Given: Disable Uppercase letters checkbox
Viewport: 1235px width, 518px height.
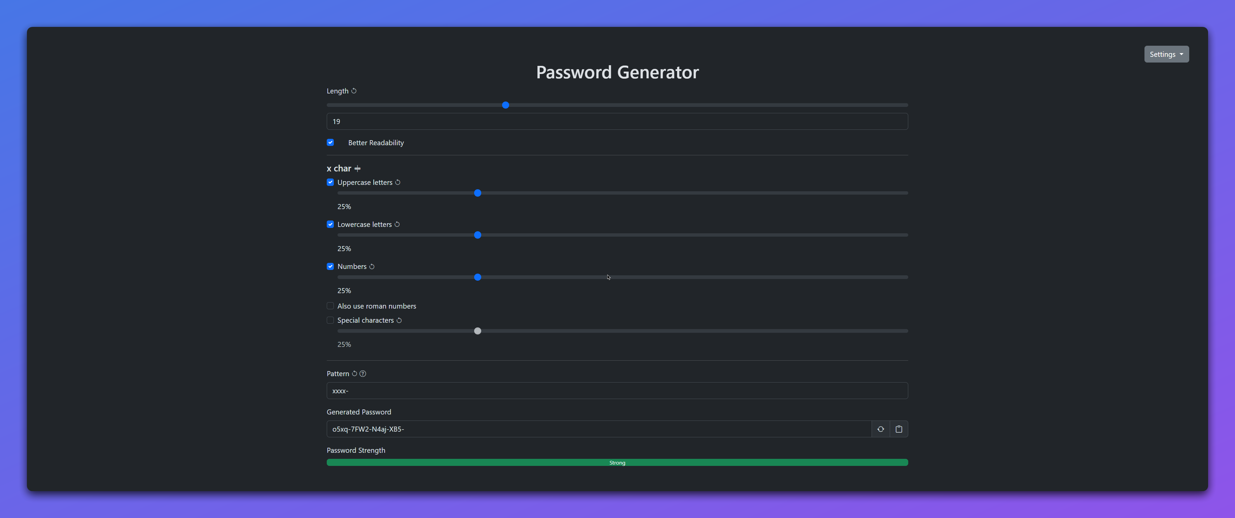Looking at the screenshot, I should click(x=330, y=183).
